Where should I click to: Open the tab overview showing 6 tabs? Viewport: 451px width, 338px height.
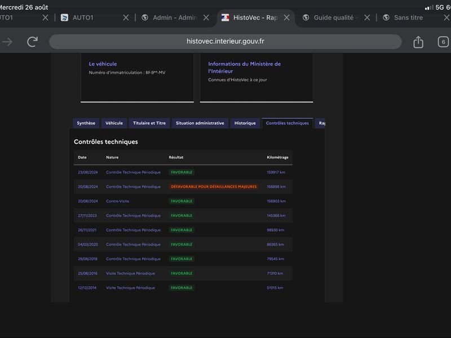click(x=443, y=42)
